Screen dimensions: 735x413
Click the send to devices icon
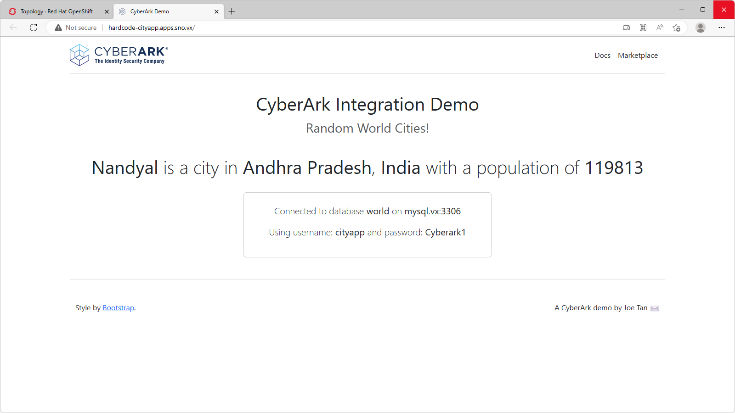626,28
